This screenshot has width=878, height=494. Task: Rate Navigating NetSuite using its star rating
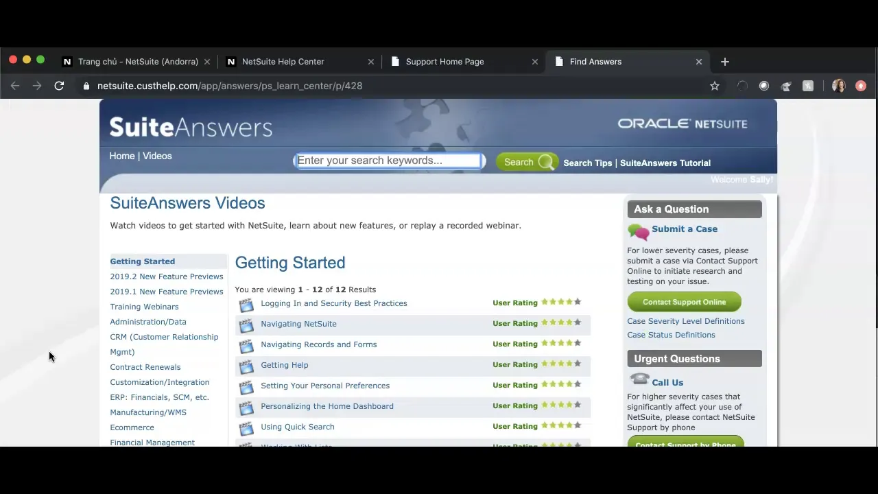[x=561, y=322]
